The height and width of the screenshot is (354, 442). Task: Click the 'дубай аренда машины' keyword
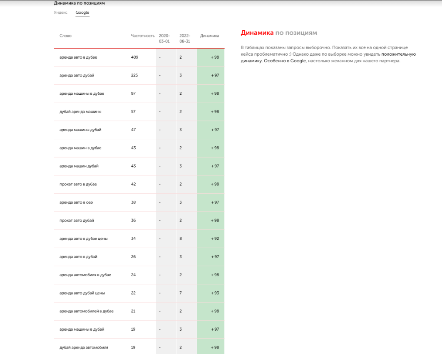(x=80, y=112)
